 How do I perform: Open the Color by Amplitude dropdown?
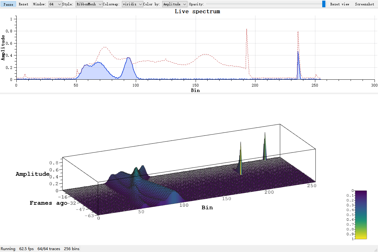point(175,4)
